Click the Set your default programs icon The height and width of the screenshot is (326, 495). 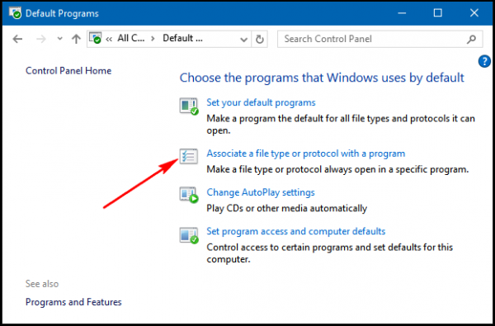tap(189, 106)
